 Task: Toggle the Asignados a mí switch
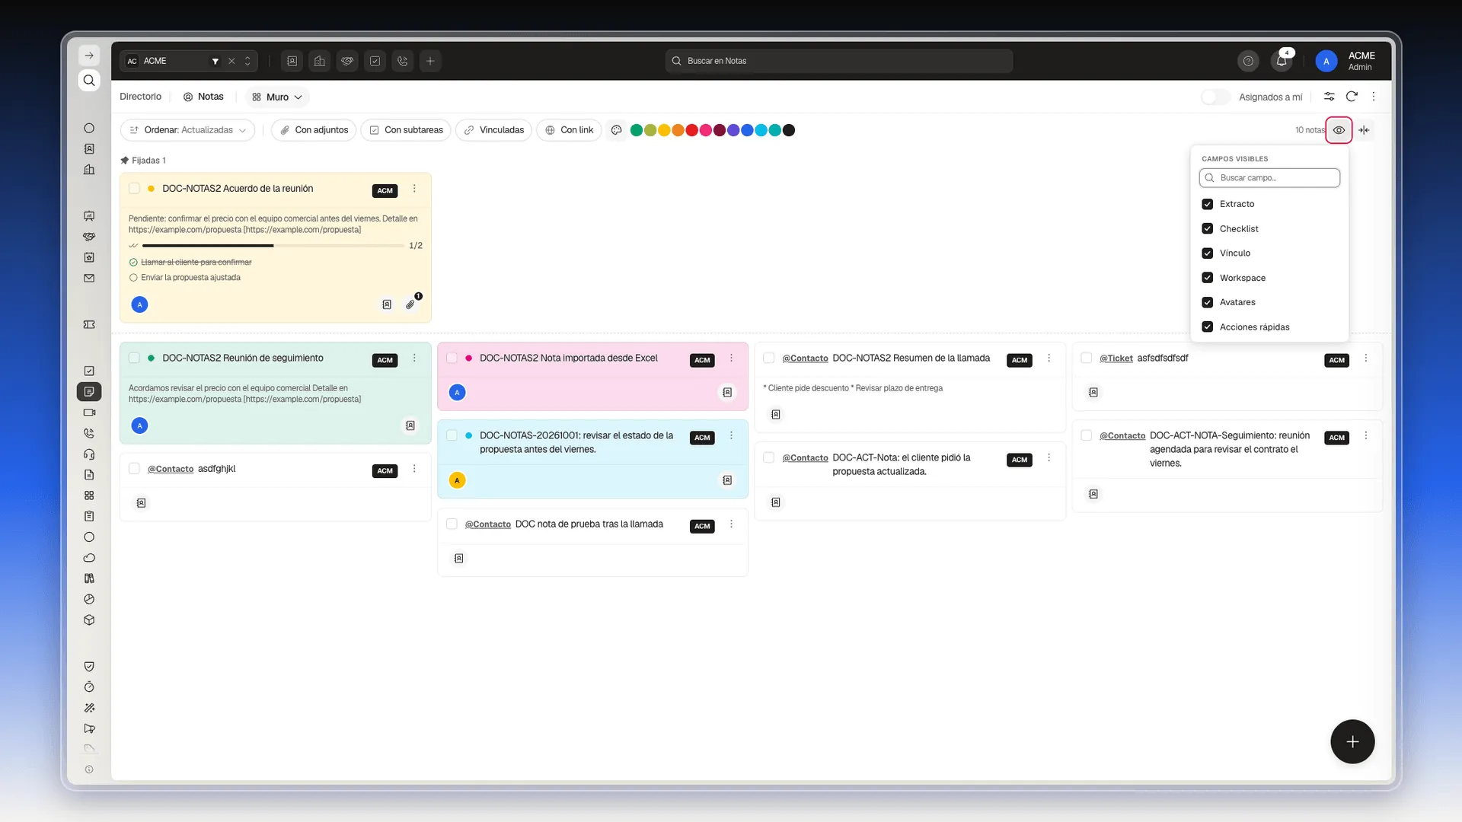coord(1215,97)
